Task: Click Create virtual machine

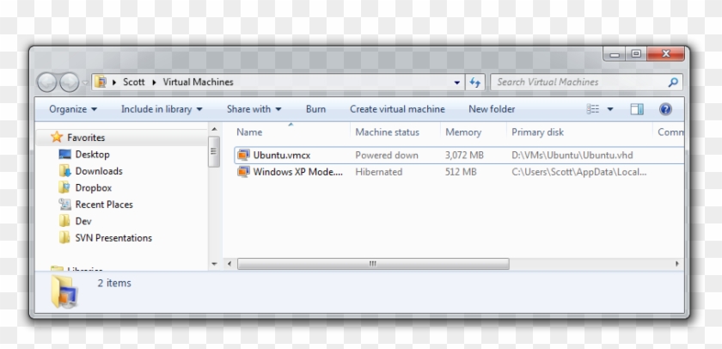Action: coord(397,109)
